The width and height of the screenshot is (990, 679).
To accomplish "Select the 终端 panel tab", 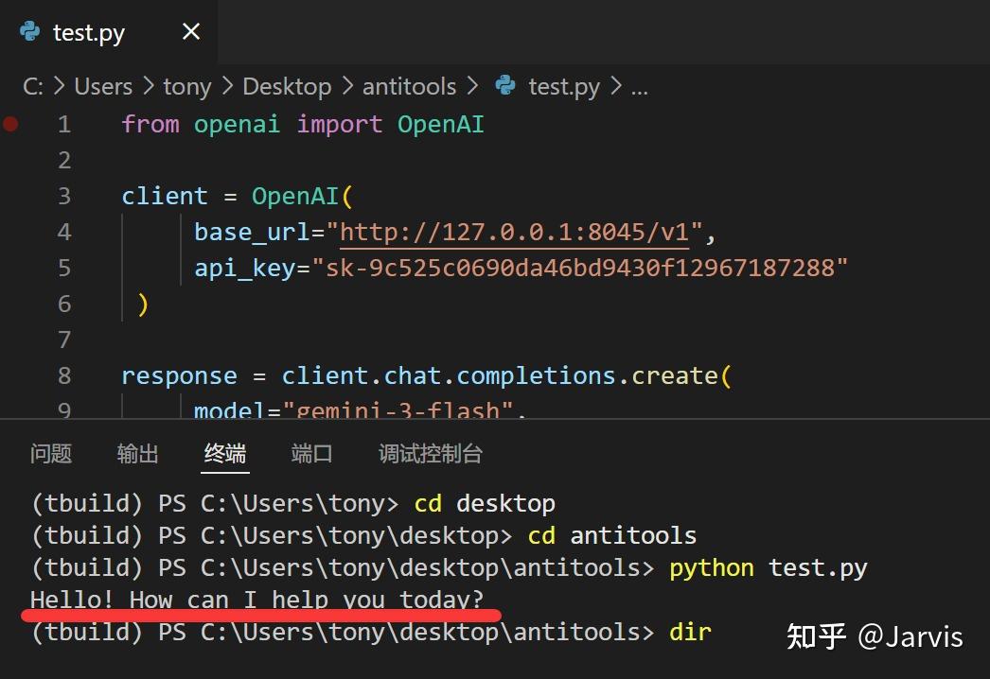I will coord(225,454).
